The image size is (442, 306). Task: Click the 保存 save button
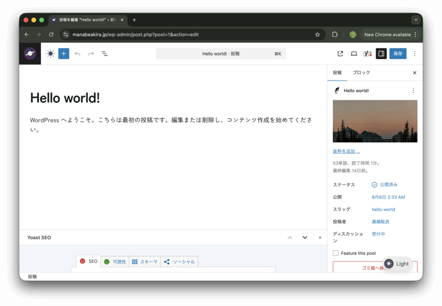click(x=398, y=54)
